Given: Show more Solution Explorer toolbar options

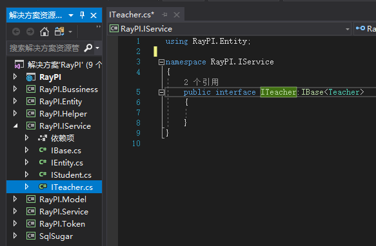Looking at the screenshot, I should [x=98, y=26].
